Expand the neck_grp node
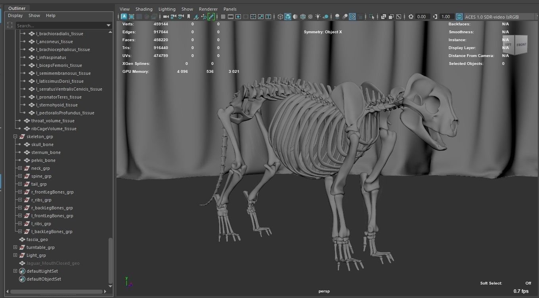Screen dimensions: 539x298 pyautogui.click(x=20, y=168)
